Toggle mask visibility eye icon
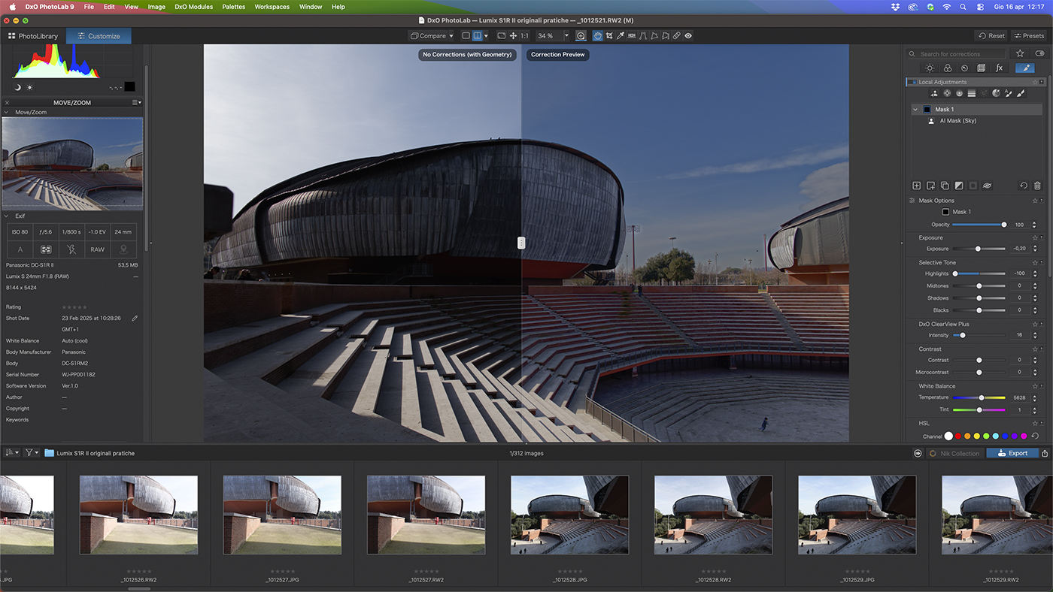This screenshot has height=592, width=1053. click(x=987, y=186)
